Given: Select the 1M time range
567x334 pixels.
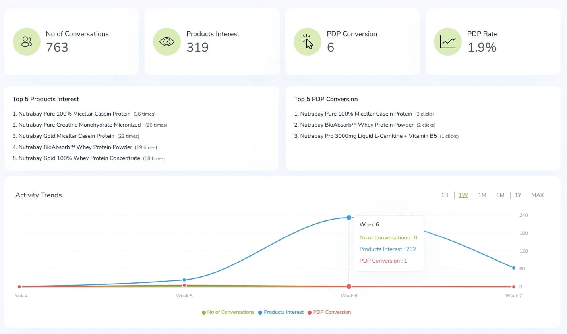Looking at the screenshot, I should 482,195.
